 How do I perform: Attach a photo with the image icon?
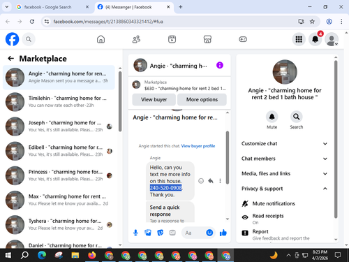(148, 233)
